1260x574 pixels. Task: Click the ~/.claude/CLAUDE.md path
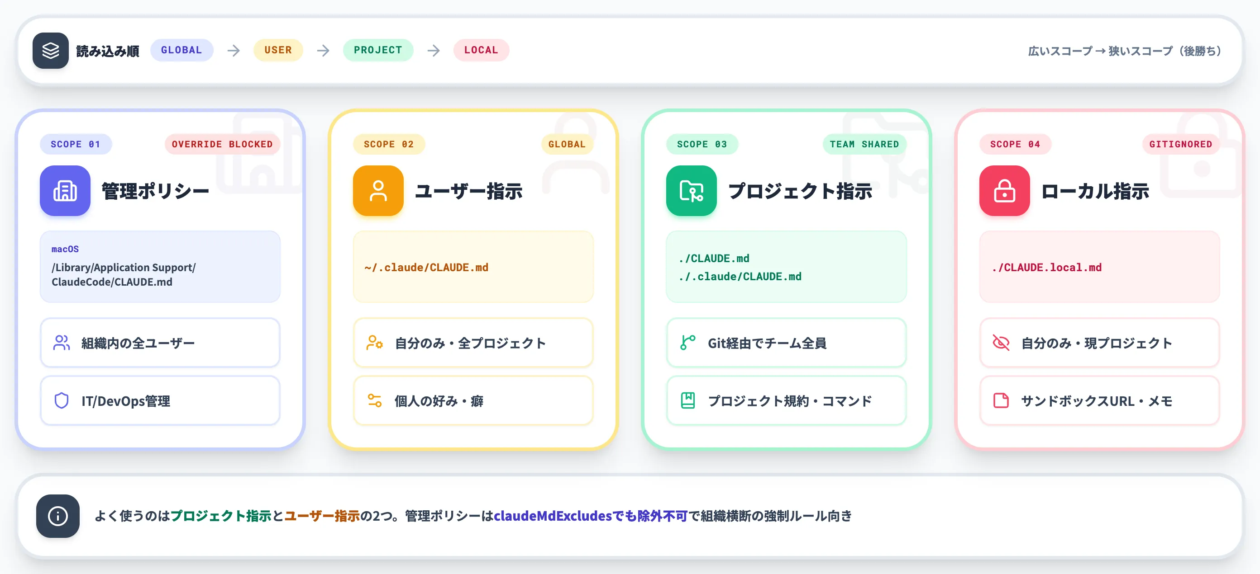tap(426, 267)
